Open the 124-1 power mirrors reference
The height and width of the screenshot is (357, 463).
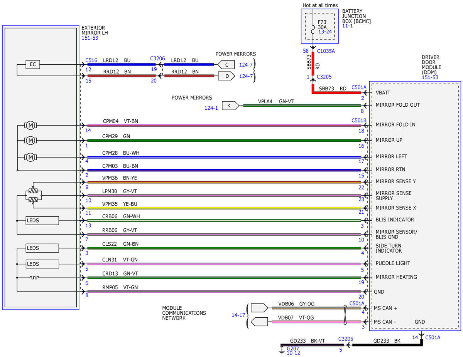tap(211, 108)
